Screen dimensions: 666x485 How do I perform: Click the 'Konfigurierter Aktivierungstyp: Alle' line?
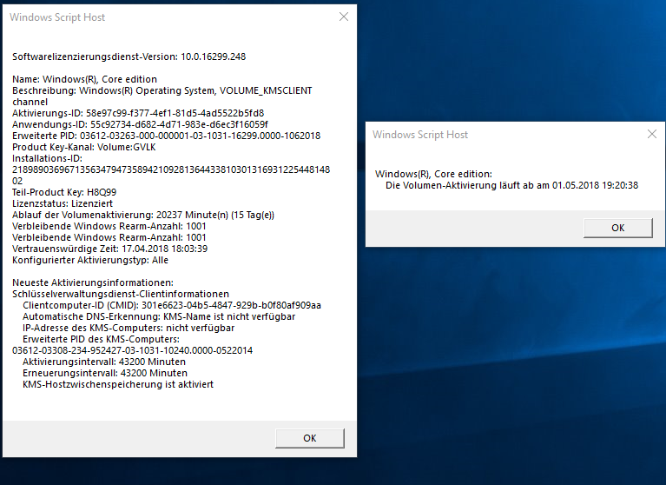[90, 260]
